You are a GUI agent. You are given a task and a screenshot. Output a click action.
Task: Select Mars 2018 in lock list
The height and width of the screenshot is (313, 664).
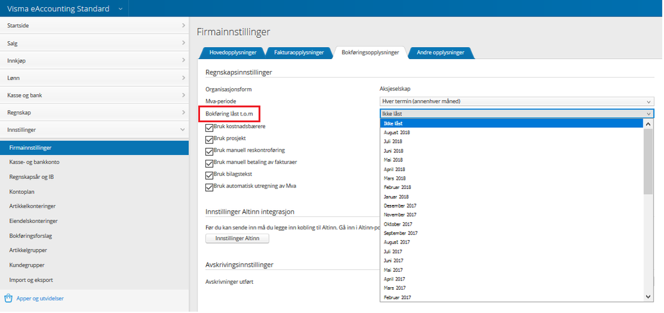(512, 178)
